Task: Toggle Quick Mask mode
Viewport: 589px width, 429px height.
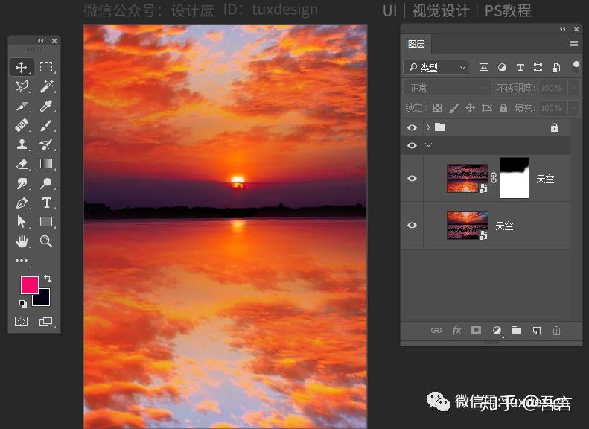Action: (22, 322)
